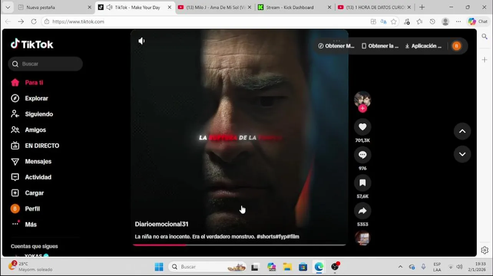Go to Siguiendo in the sidebar
Viewport: 493px width, 276px height.
[32, 114]
